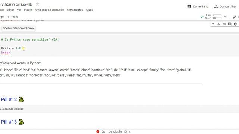Expand the 5 células ocultas section
The image size is (239, 134).
click(x=12, y=109)
